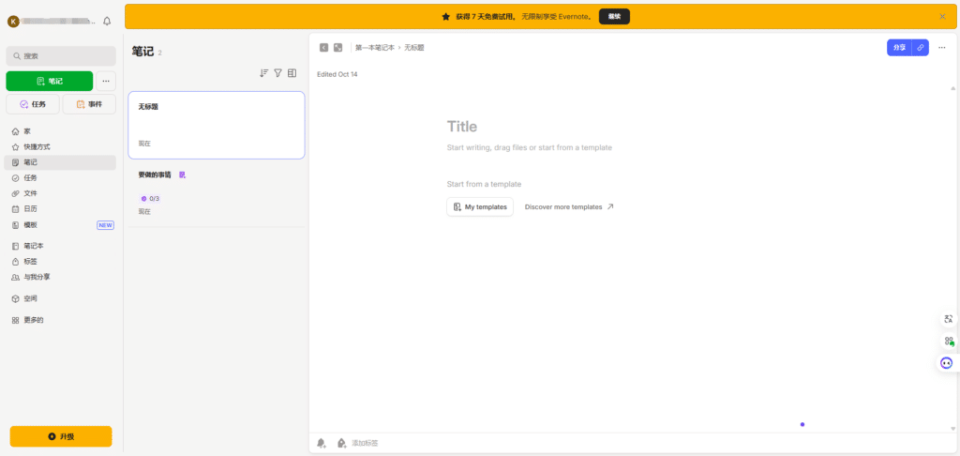The height and width of the screenshot is (456, 960).
Task: Open the note's three-dot more actions menu
Action: (x=941, y=47)
